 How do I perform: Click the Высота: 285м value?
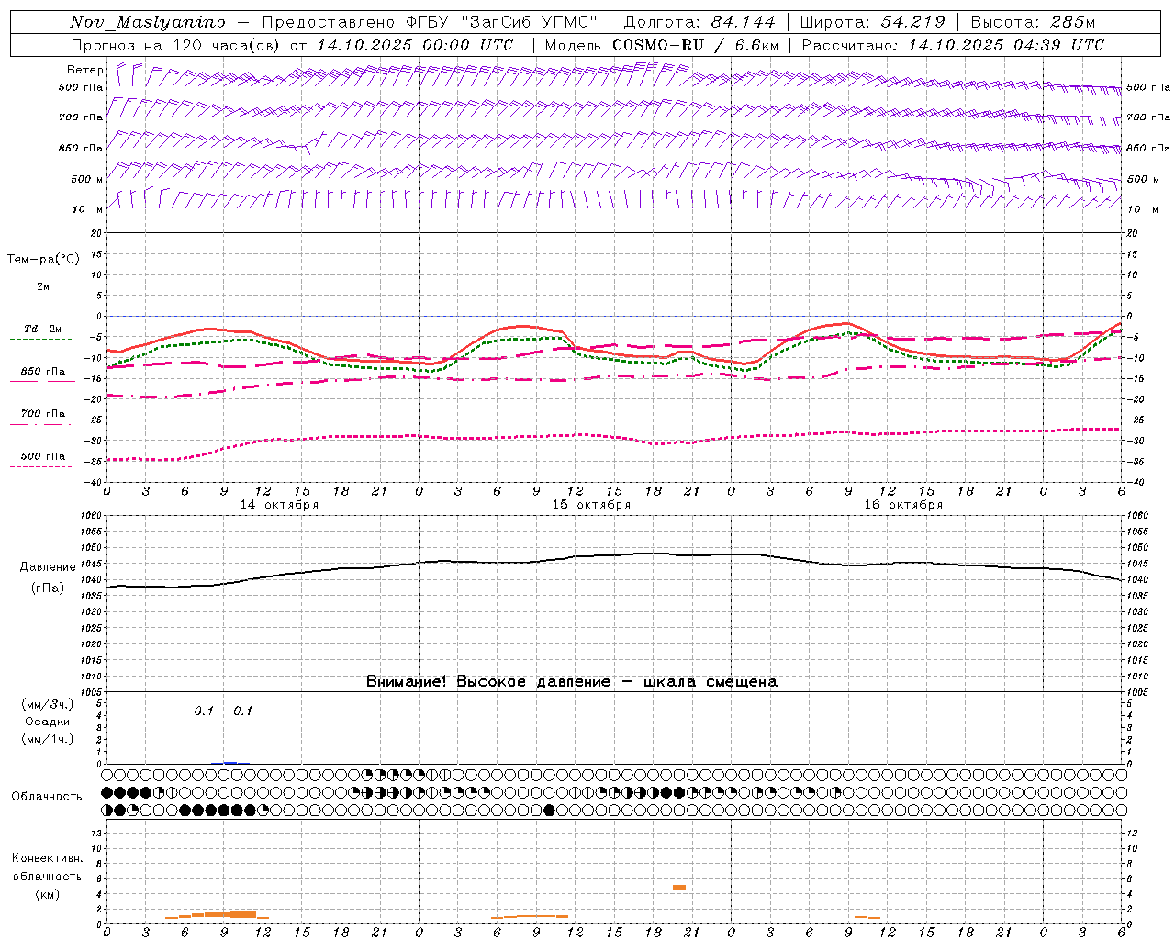coord(1034,22)
